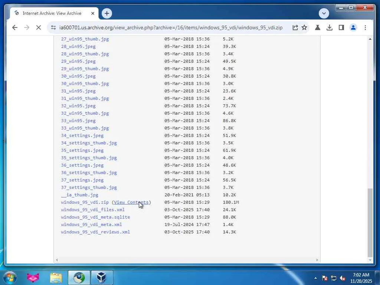
Task: Share this page icon
Action: click(295, 27)
